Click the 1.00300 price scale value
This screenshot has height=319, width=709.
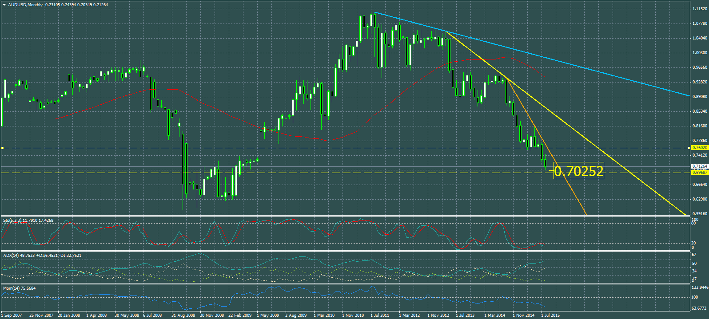pos(699,53)
